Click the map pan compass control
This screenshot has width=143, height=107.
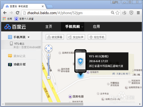[49, 48]
